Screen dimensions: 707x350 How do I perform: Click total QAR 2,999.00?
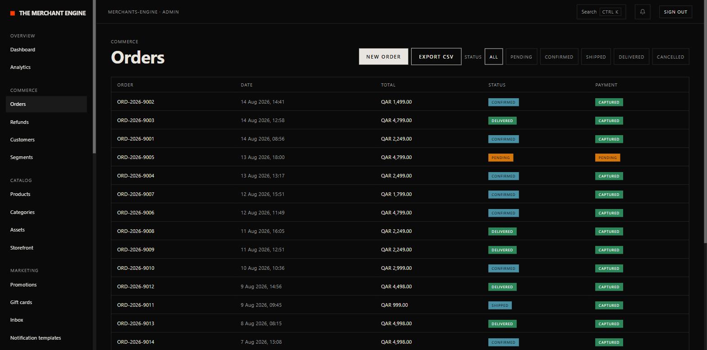(396, 268)
